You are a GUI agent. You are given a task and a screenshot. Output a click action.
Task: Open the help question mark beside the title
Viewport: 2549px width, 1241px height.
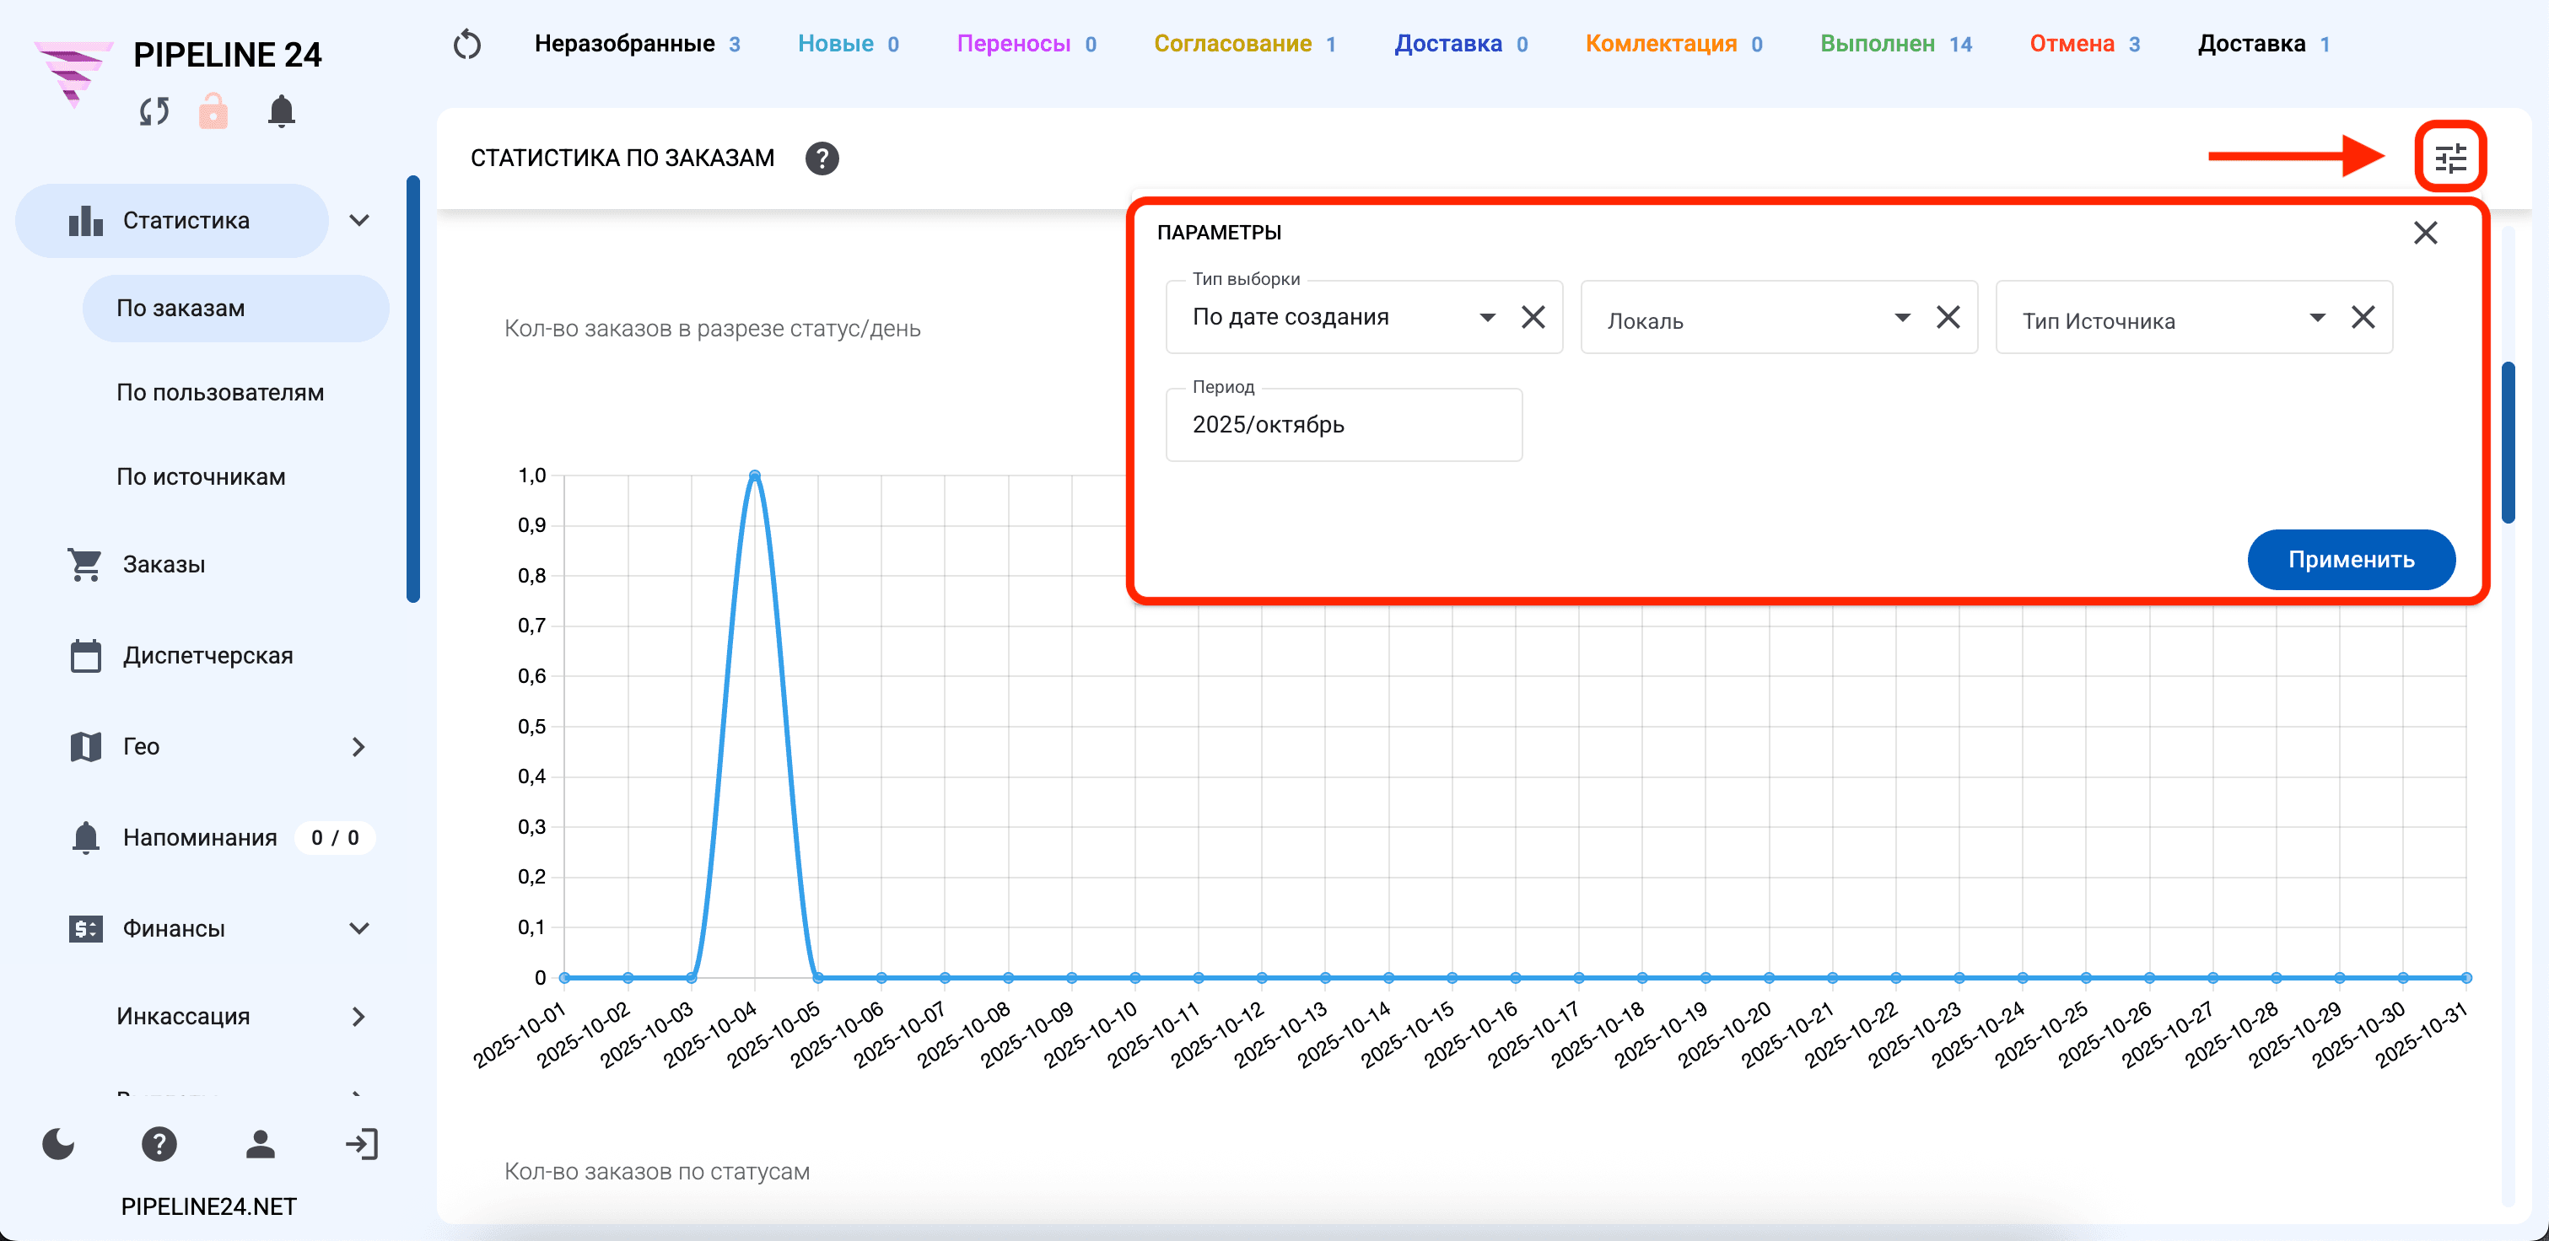pyautogui.click(x=822, y=158)
